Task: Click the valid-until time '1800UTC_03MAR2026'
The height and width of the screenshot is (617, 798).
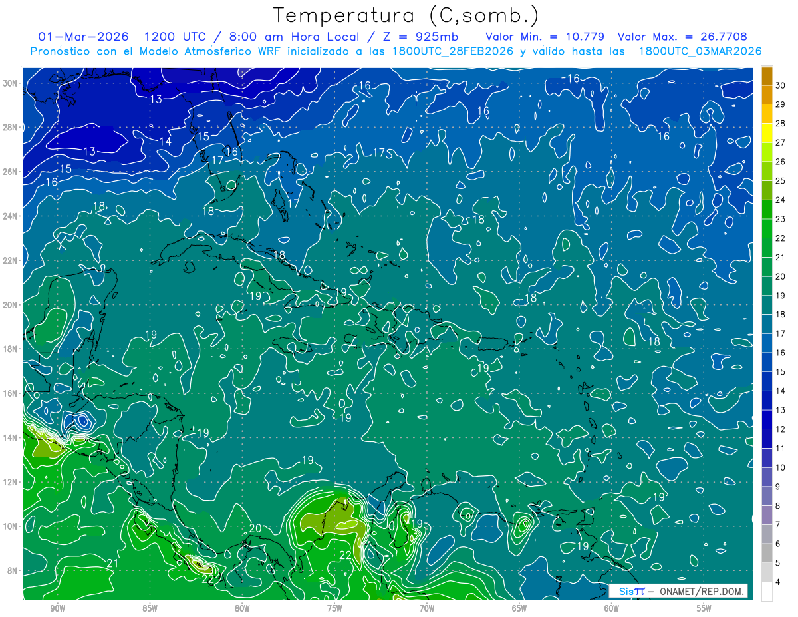Action: coord(700,51)
